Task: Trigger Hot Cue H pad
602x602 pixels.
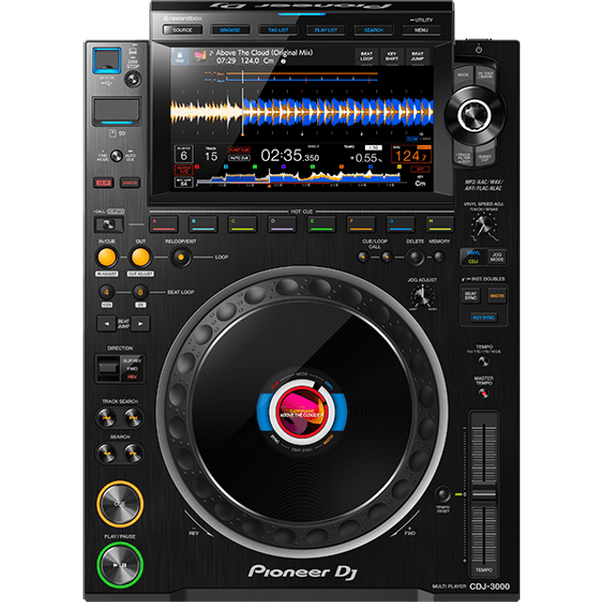Action: [x=440, y=225]
